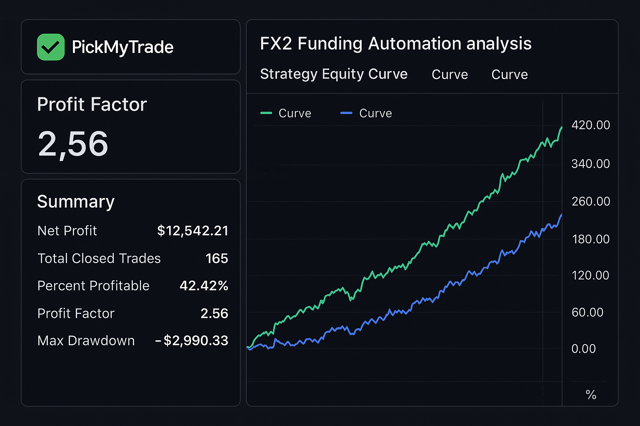Select the -$2,990.33 drawdown value
Viewport: 640px width, 426px height.
click(x=192, y=341)
